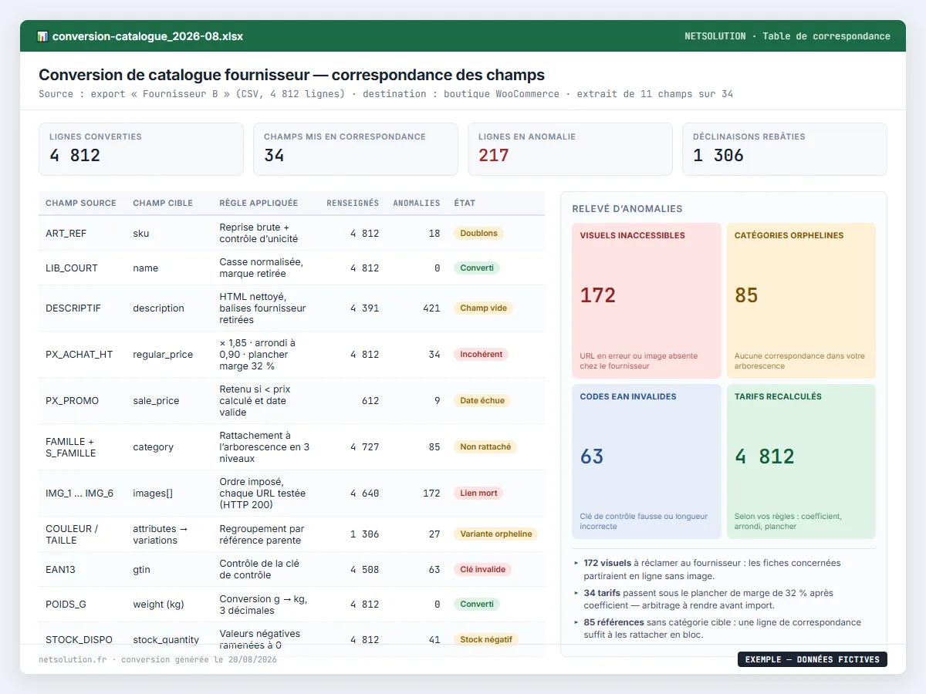This screenshot has height=694, width=926.
Task: Open the Visuels inaccessibles 172 tile
Action: coord(647,301)
